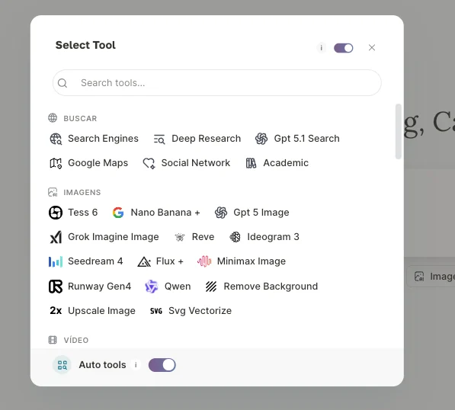Click the Ideogram 3 label

(x=273, y=237)
